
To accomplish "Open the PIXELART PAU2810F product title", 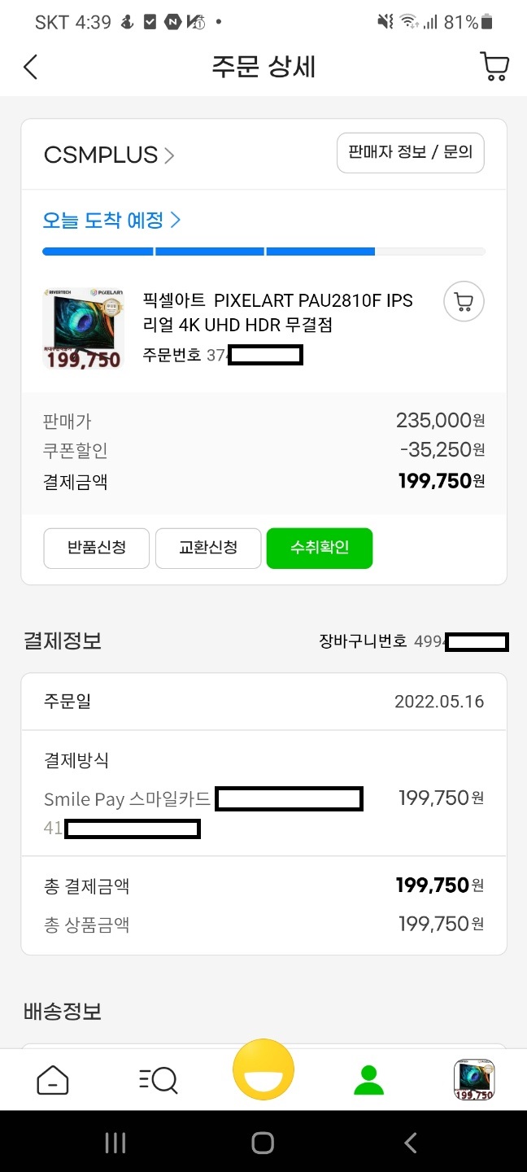I will pyautogui.click(x=278, y=313).
